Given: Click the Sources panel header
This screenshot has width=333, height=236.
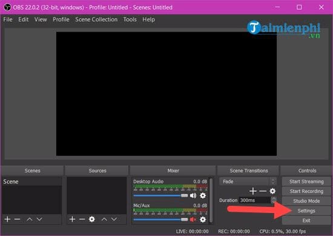Looking at the screenshot, I should pyautogui.click(x=97, y=171).
